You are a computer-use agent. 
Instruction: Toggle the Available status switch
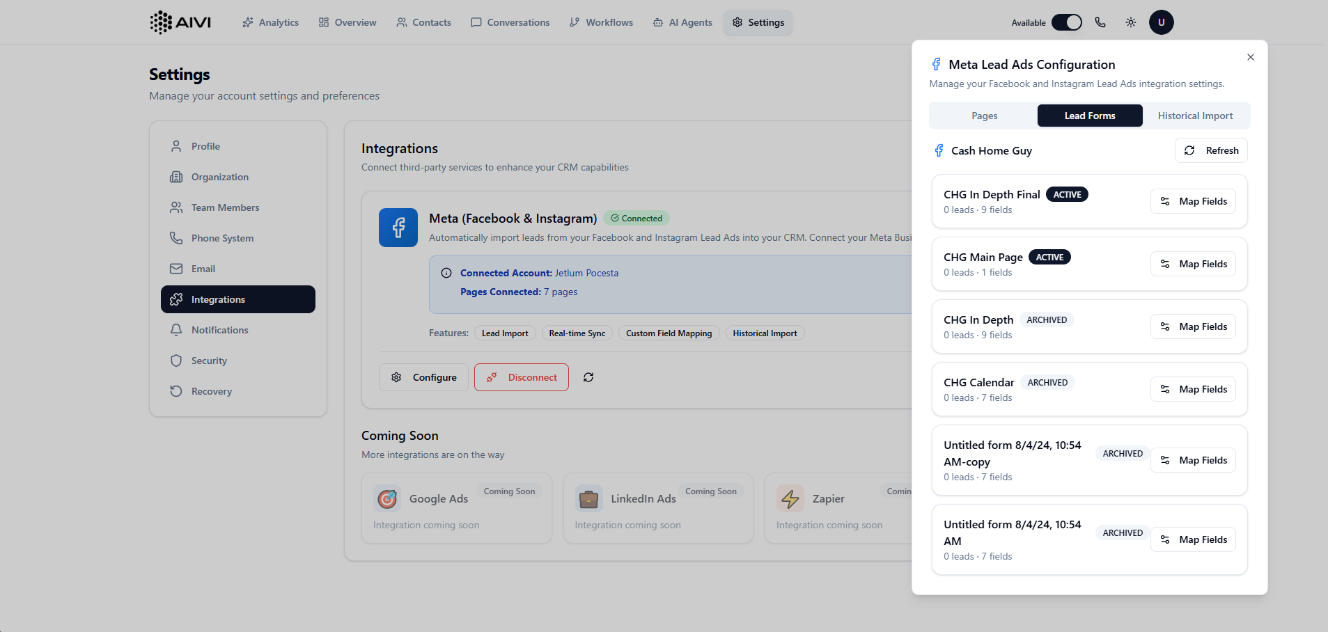1066,22
